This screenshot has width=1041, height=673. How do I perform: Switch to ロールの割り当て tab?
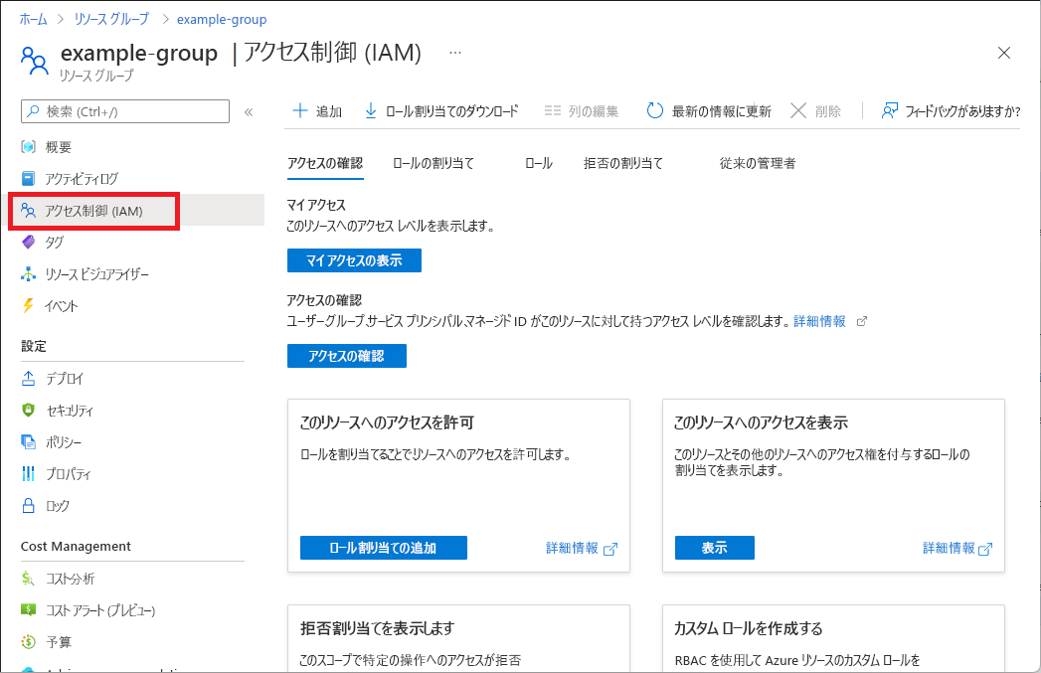click(x=433, y=163)
